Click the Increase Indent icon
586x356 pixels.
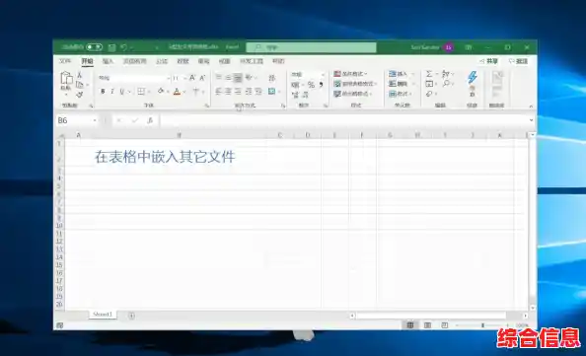pyautogui.click(x=258, y=91)
